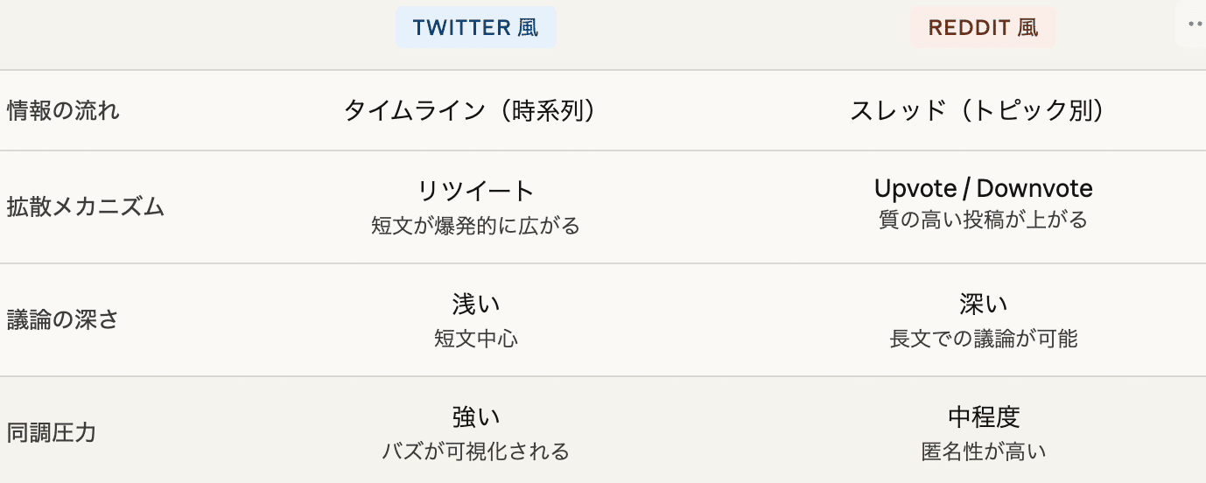Select the REDDIT 風 column header tag
Screen dimensions: 1206x483
[x=983, y=27]
